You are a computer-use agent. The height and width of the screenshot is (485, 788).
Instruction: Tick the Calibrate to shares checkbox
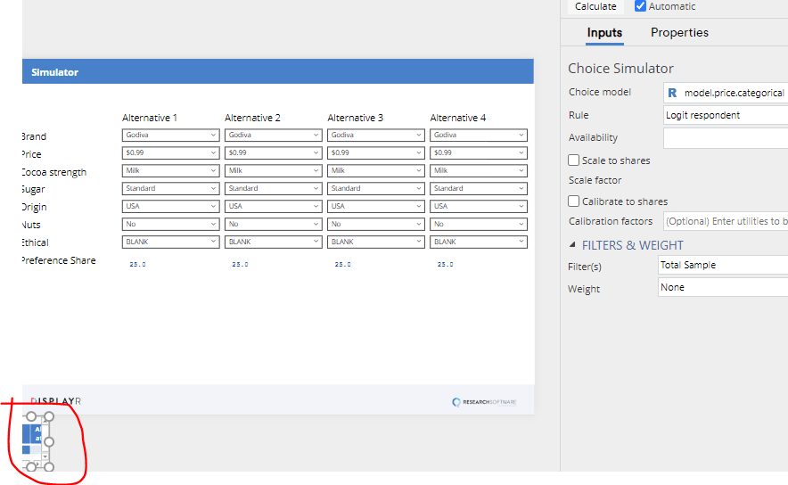click(574, 201)
